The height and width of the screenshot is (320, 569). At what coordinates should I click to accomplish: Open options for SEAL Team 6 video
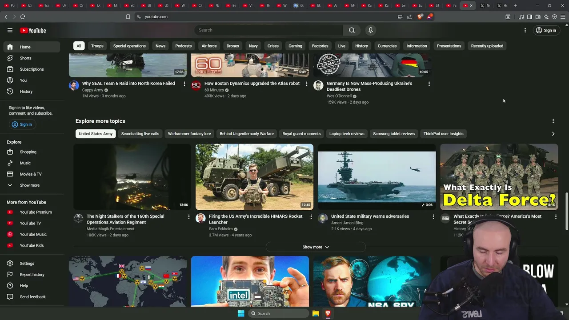pos(184,84)
